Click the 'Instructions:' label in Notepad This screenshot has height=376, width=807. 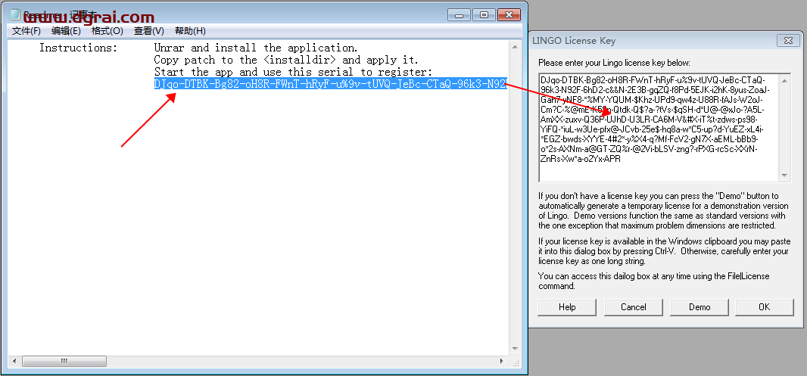click(78, 48)
